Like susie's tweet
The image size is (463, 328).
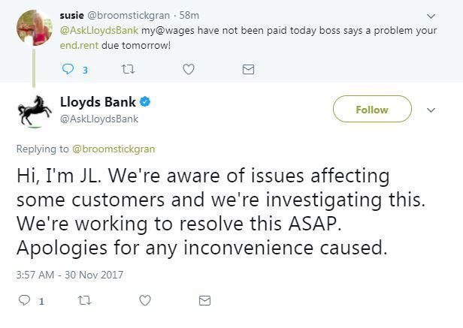189,69
